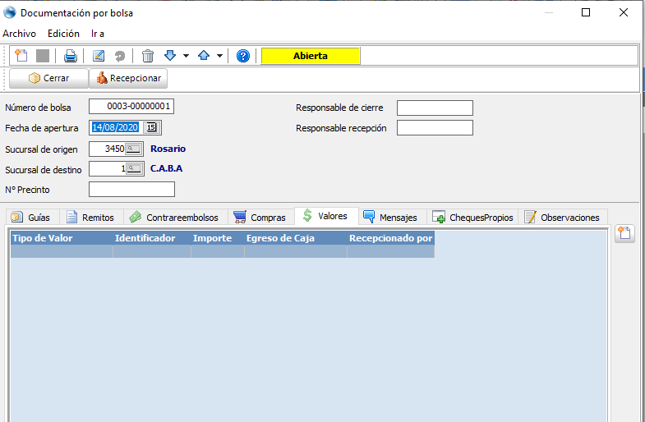Delete using the trash can icon
The image size is (645, 422).
tap(148, 56)
